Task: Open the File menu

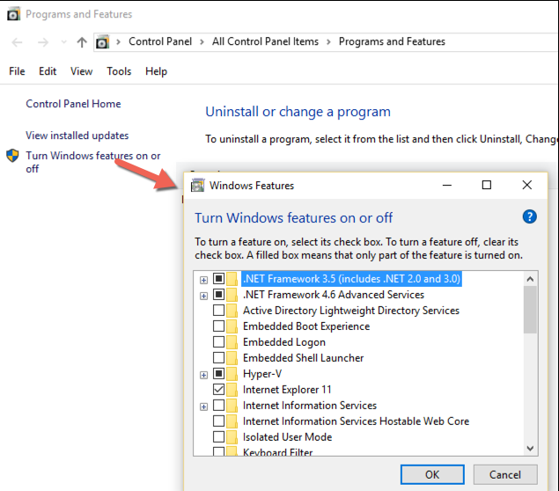Action: (17, 71)
